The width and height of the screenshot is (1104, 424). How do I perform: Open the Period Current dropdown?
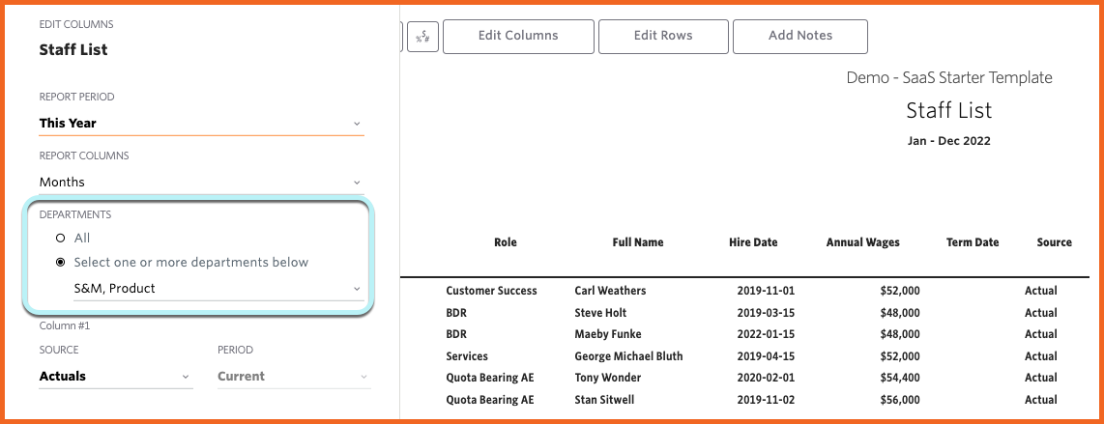(294, 376)
